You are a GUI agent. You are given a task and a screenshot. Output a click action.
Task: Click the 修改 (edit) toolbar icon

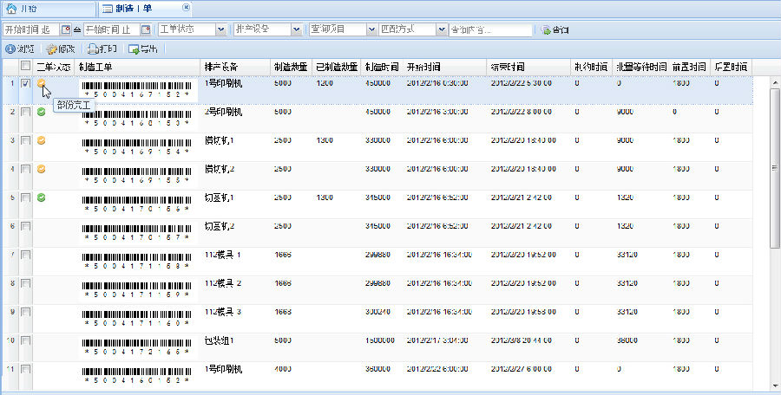click(x=52, y=49)
